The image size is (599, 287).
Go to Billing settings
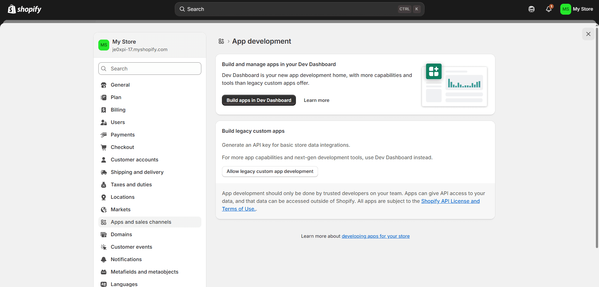coord(150,110)
